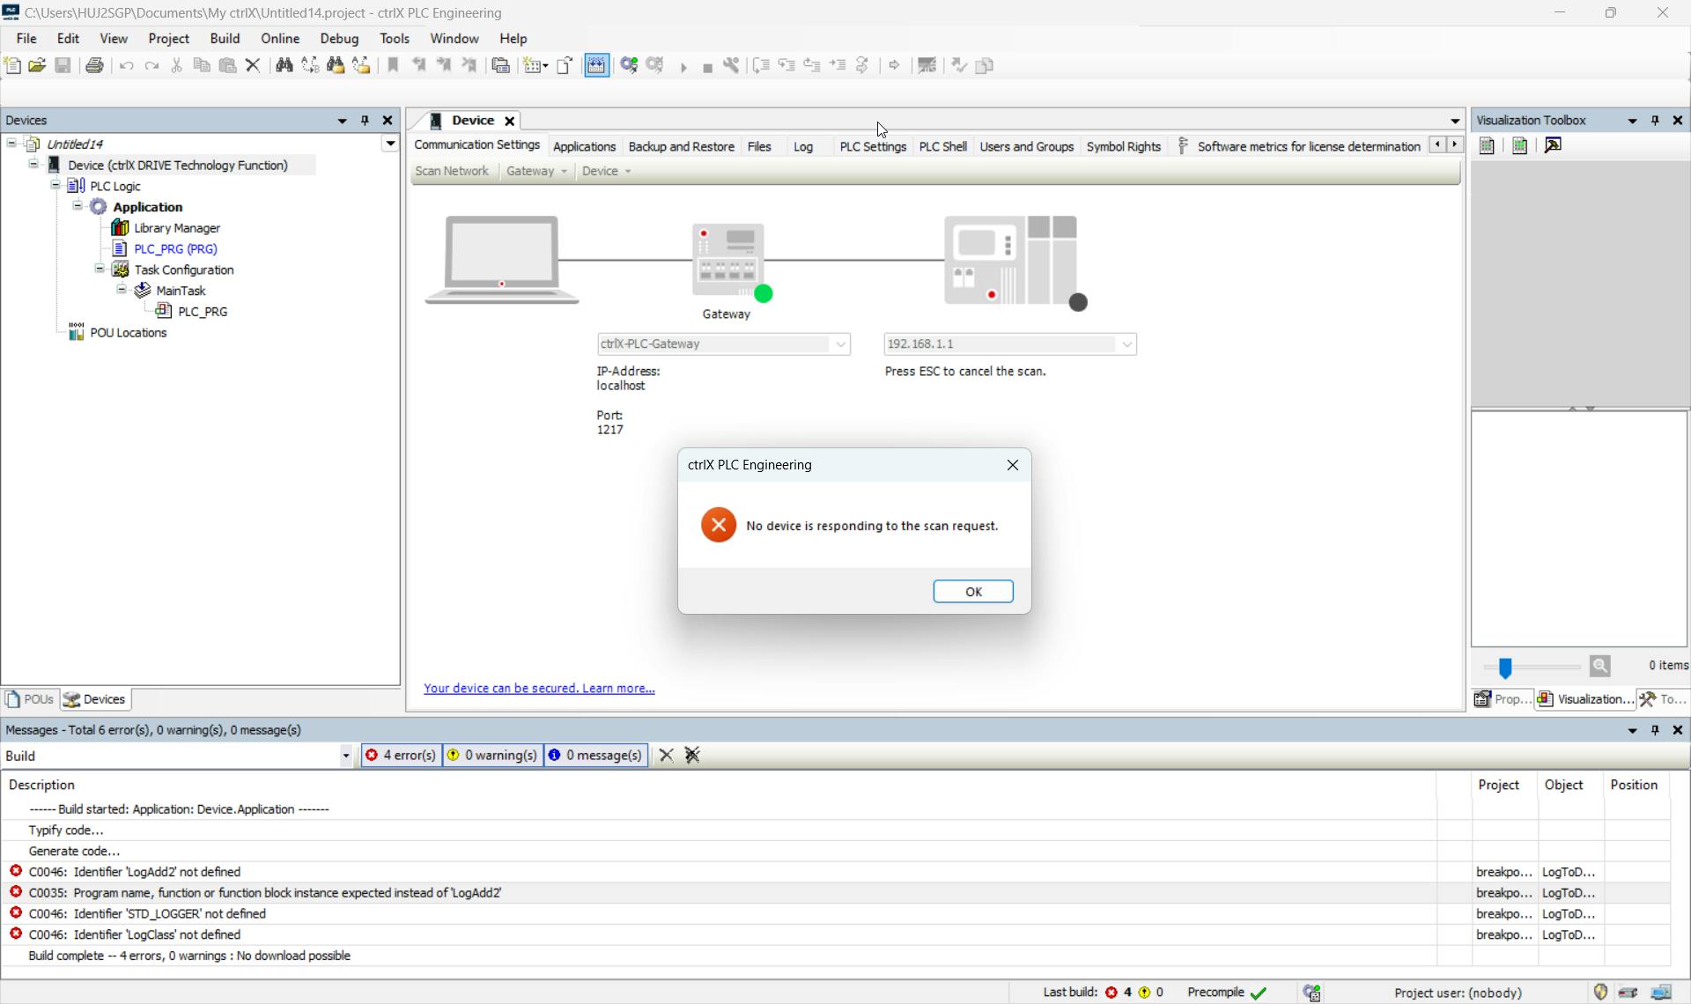Click the Open Project folder icon
Screen dimensions: 1691x1004
pos(37,65)
